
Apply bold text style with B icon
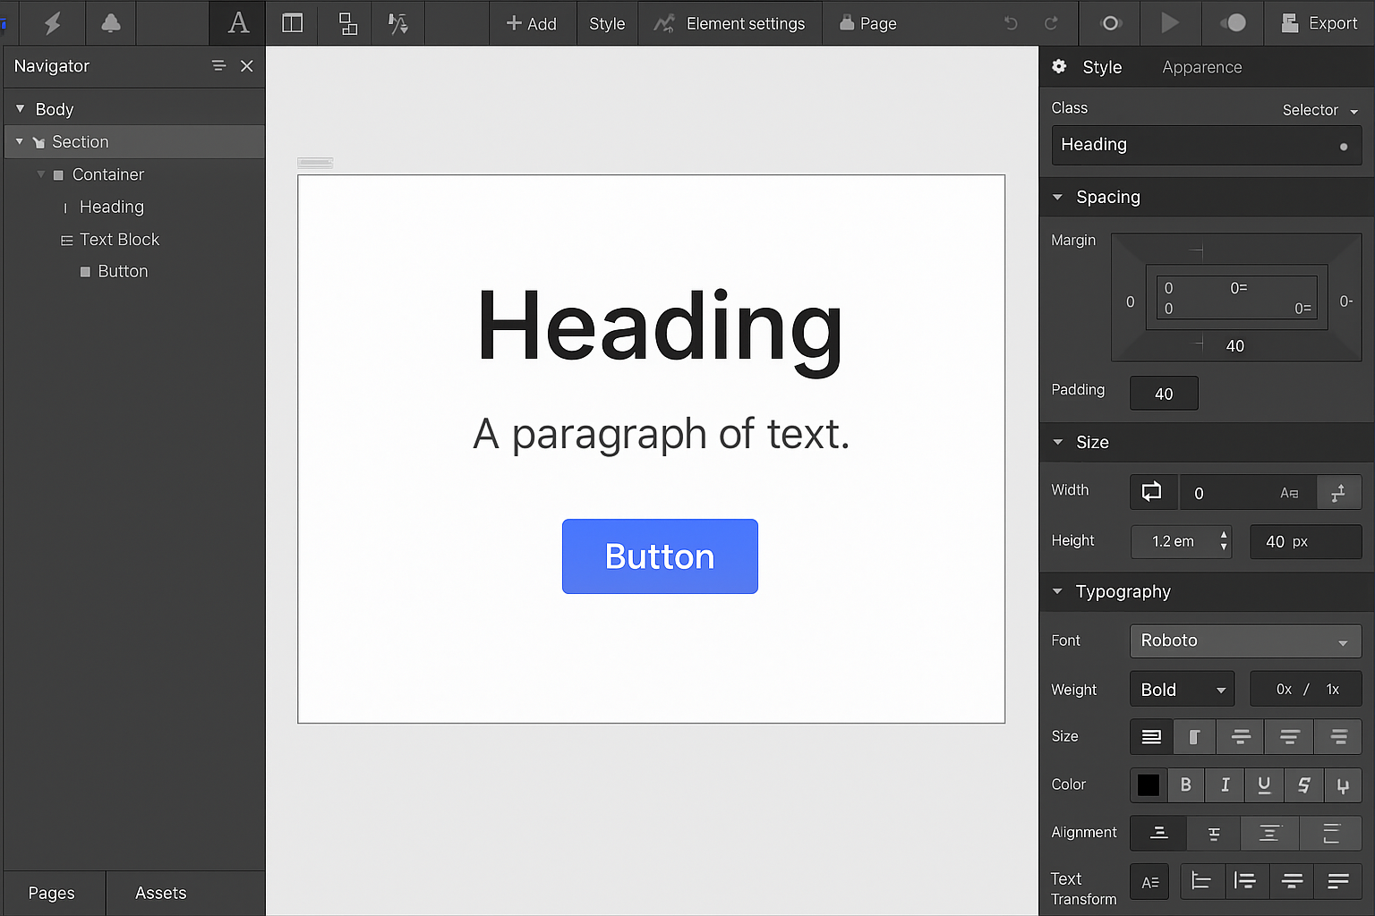[x=1185, y=785]
